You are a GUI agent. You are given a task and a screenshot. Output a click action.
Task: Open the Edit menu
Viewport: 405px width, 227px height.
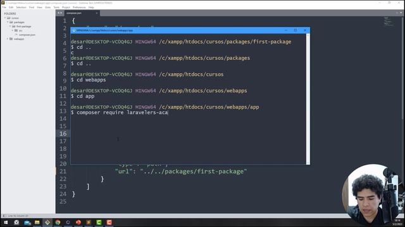[11, 8]
